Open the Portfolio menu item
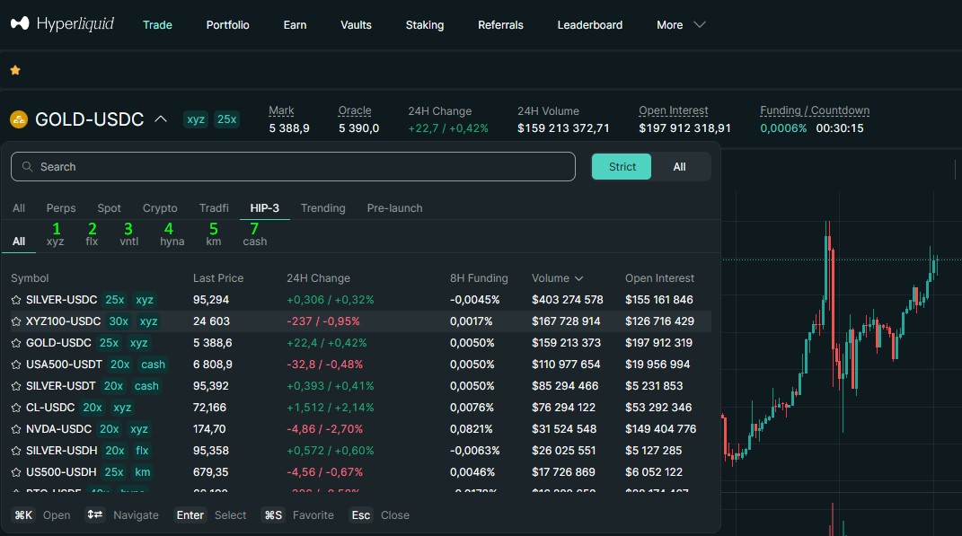Screen dimensions: 962x536 (227, 25)
